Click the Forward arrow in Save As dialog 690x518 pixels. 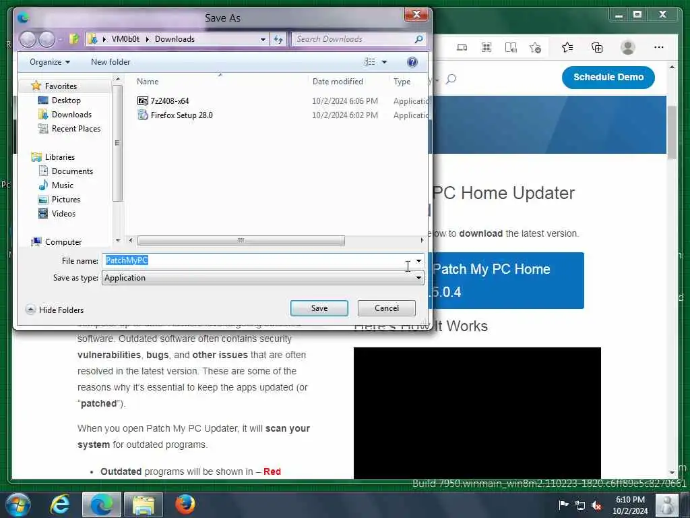(x=46, y=39)
